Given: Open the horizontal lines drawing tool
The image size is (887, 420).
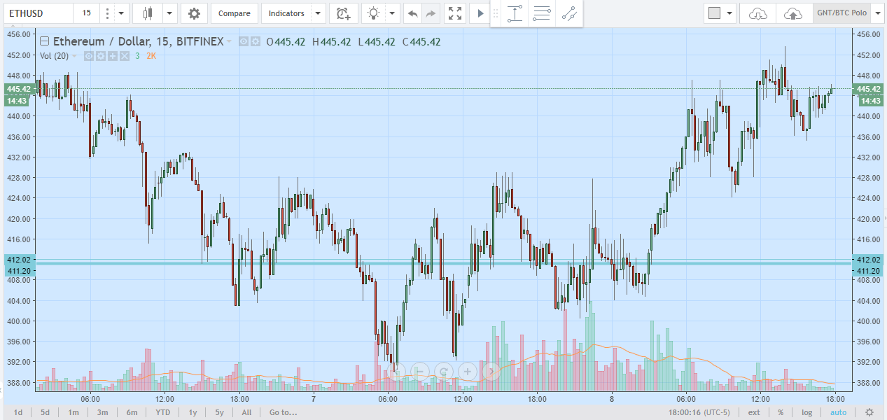Looking at the screenshot, I should click(541, 13).
